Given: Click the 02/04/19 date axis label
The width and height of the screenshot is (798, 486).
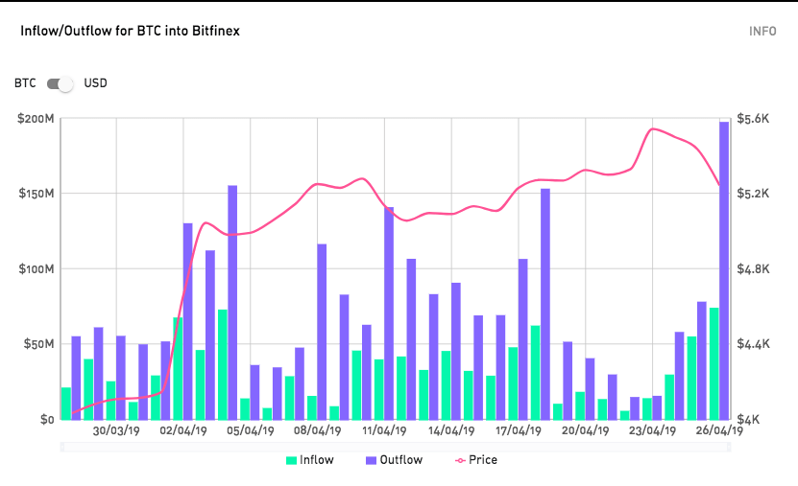Looking at the screenshot, I should [x=182, y=431].
